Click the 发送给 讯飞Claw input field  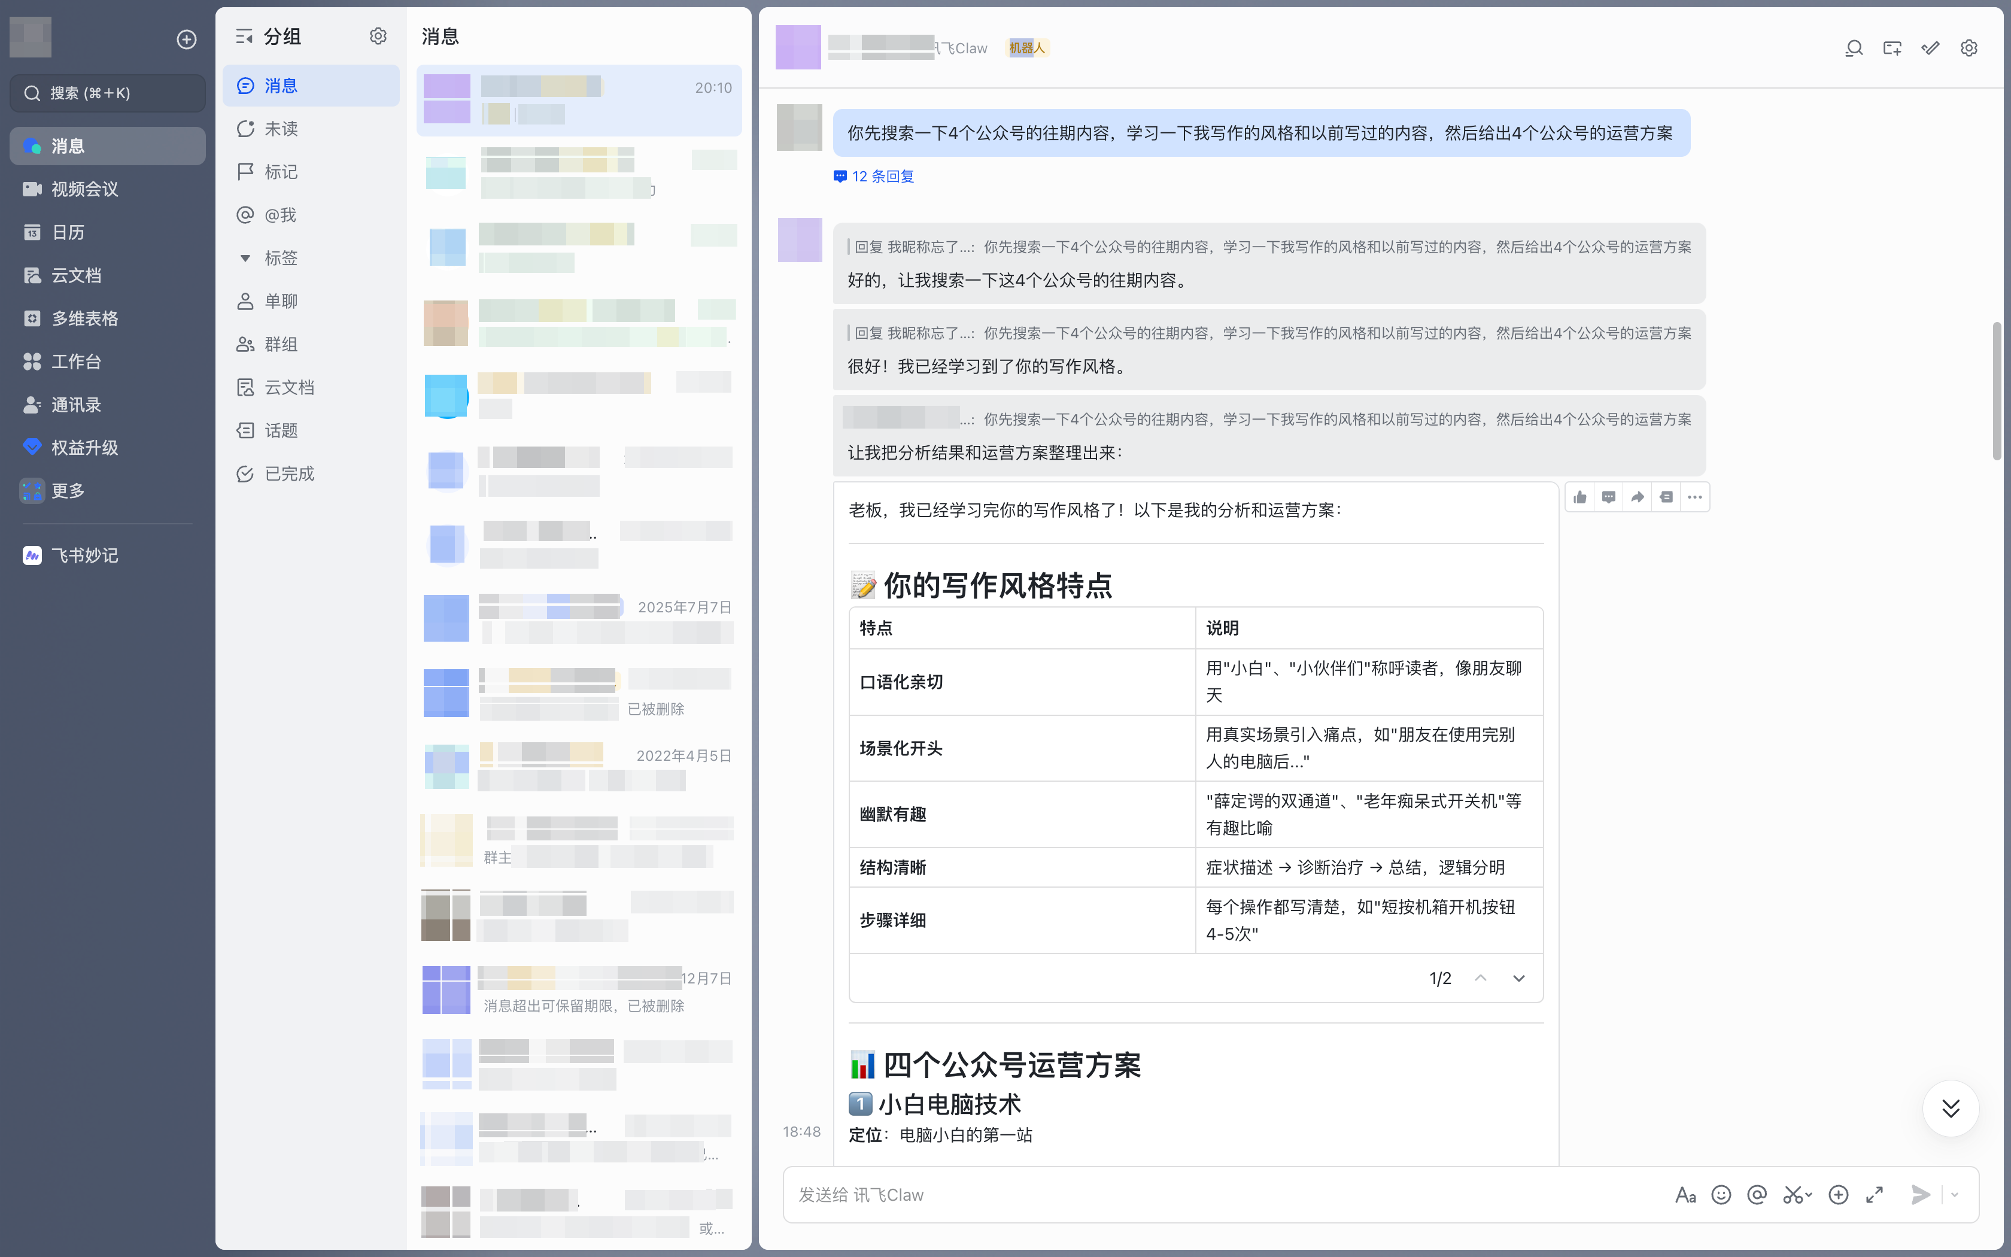tap(1205, 1195)
